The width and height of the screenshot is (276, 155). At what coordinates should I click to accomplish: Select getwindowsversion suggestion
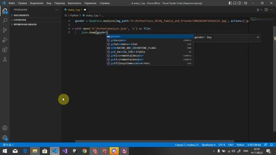pyautogui.click(x=150, y=44)
